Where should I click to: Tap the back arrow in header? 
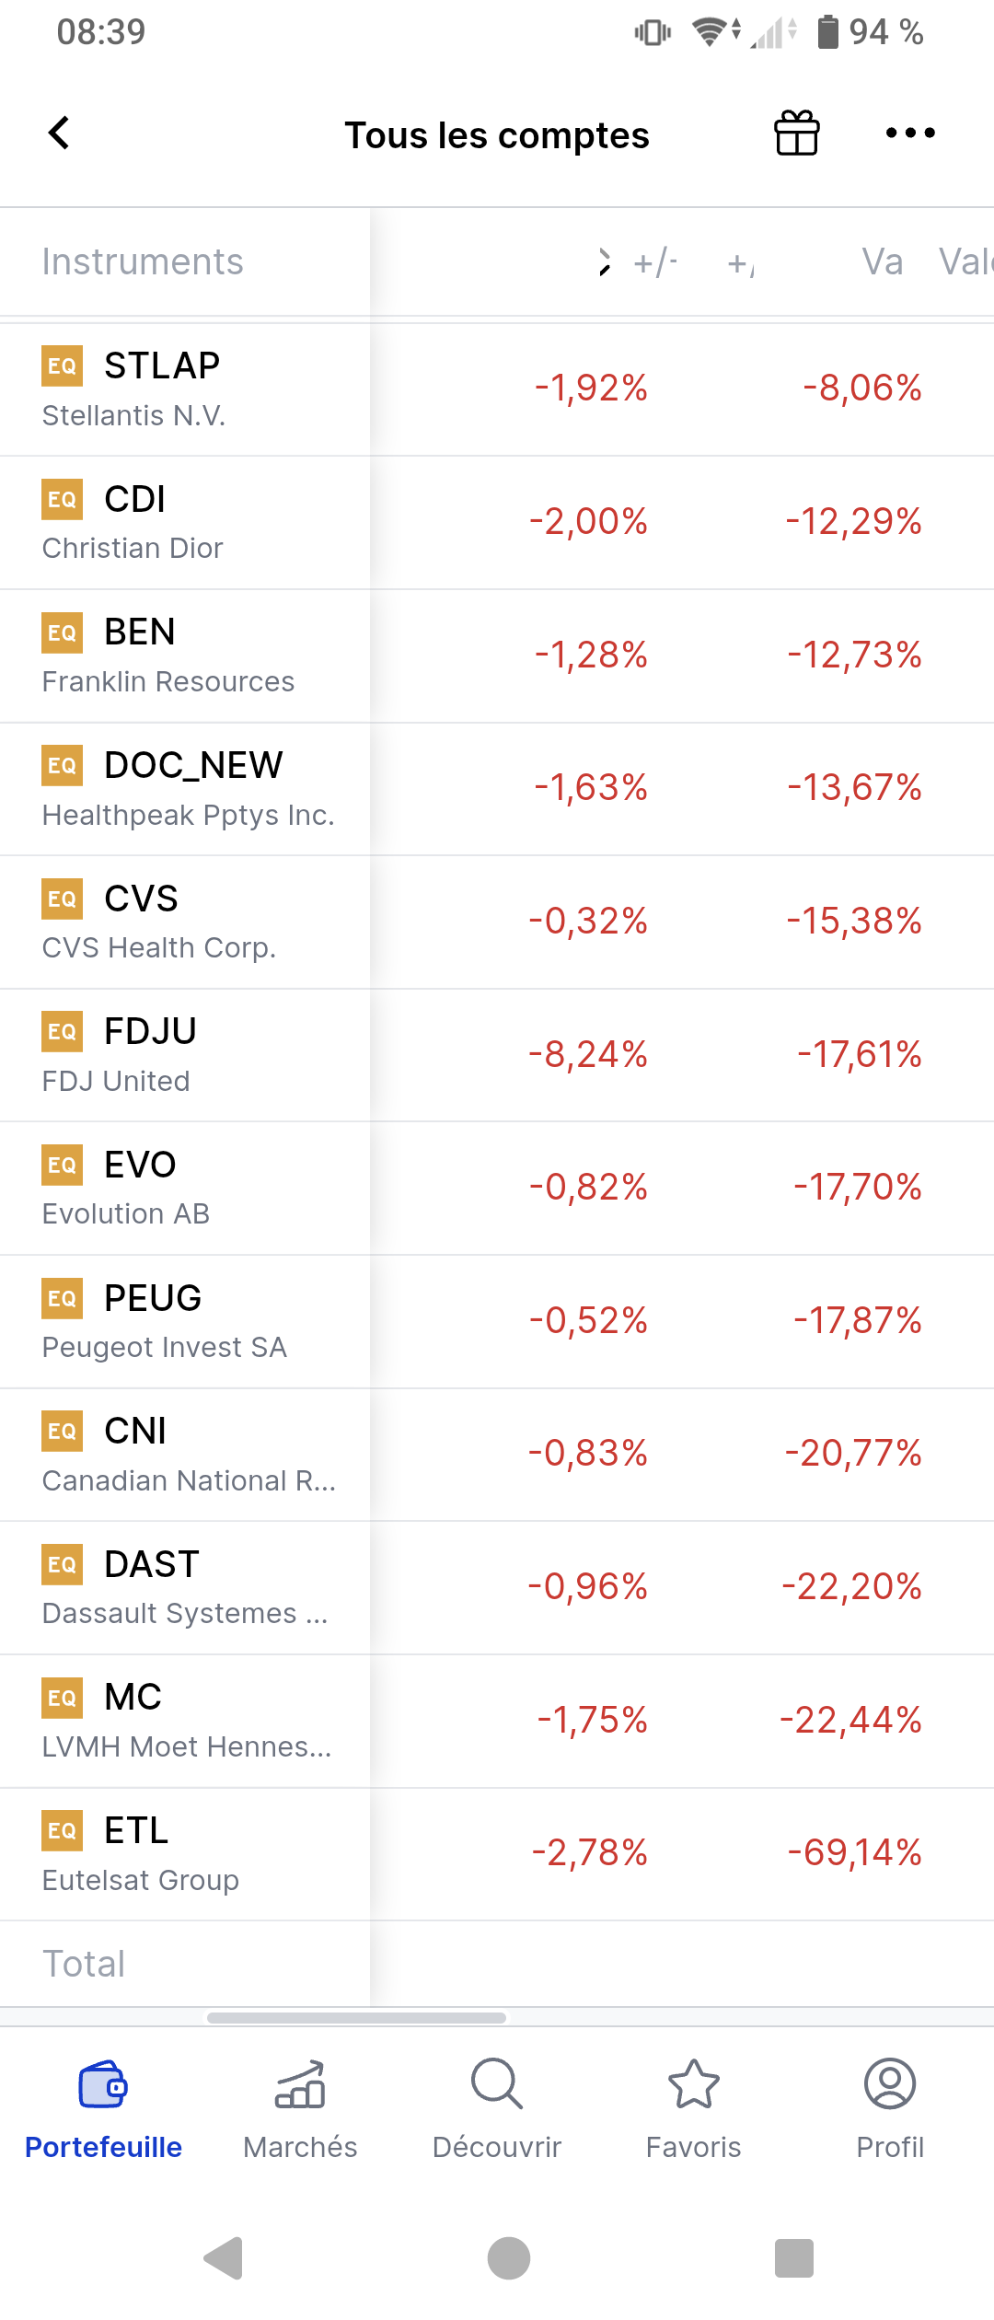[59, 133]
